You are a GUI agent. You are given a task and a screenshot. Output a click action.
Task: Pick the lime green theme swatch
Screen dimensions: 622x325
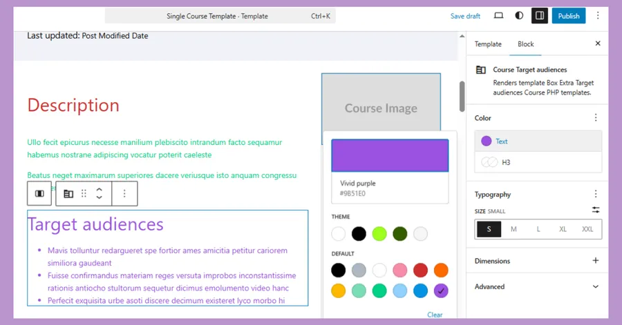pyautogui.click(x=379, y=233)
